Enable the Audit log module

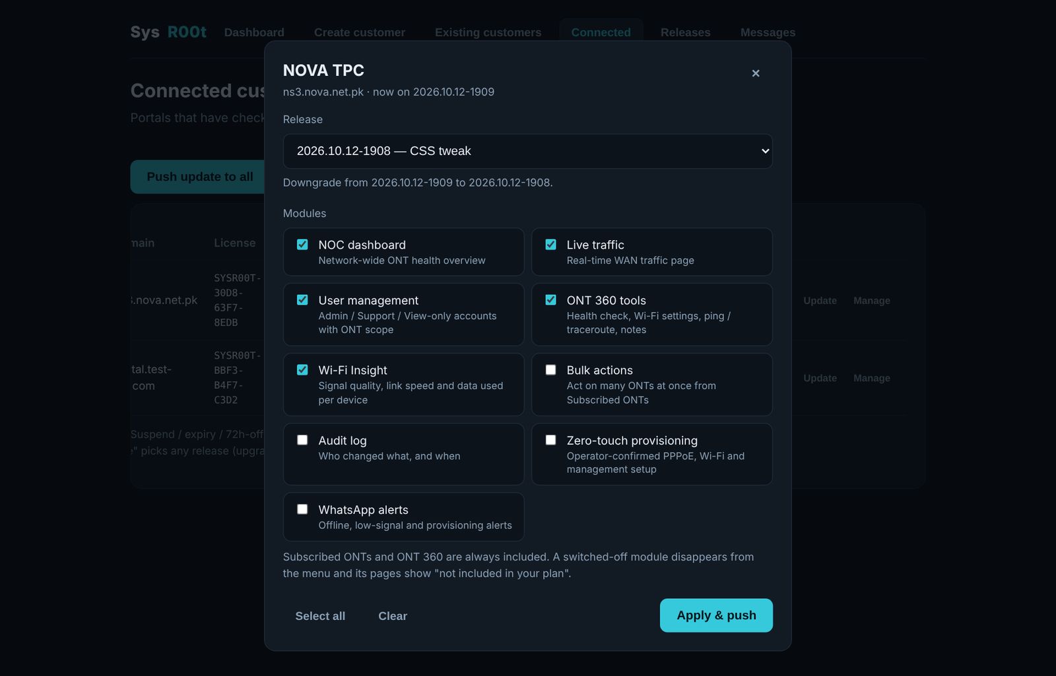302,440
